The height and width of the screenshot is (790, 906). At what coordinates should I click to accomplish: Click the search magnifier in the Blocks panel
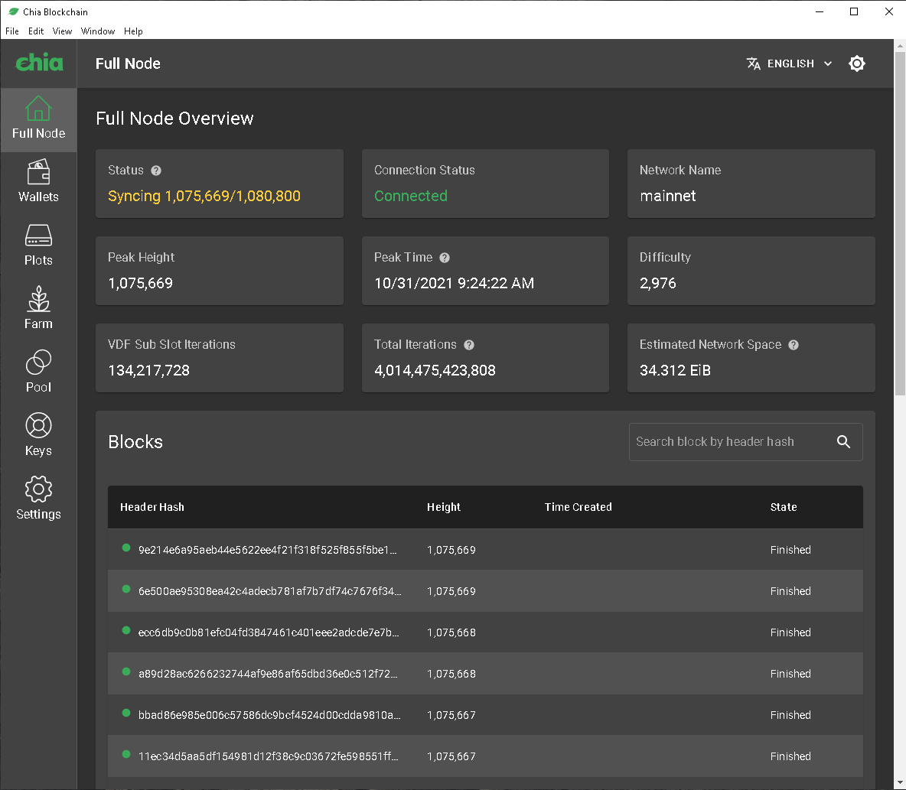pyautogui.click(x=844, y=441)
